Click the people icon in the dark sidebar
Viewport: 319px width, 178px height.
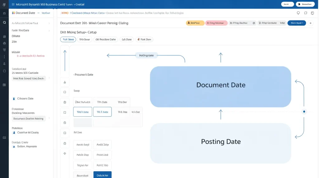tap(4, 64)
